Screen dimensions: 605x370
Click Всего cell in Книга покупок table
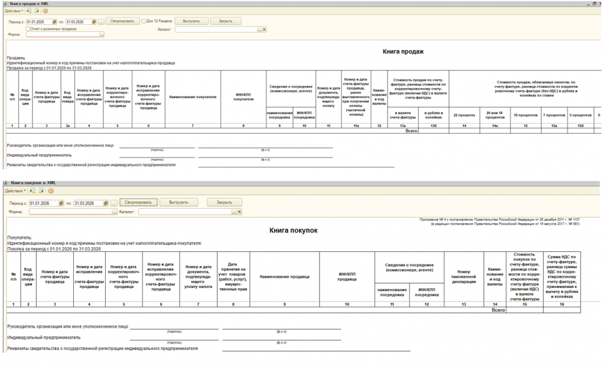[498, 310]
